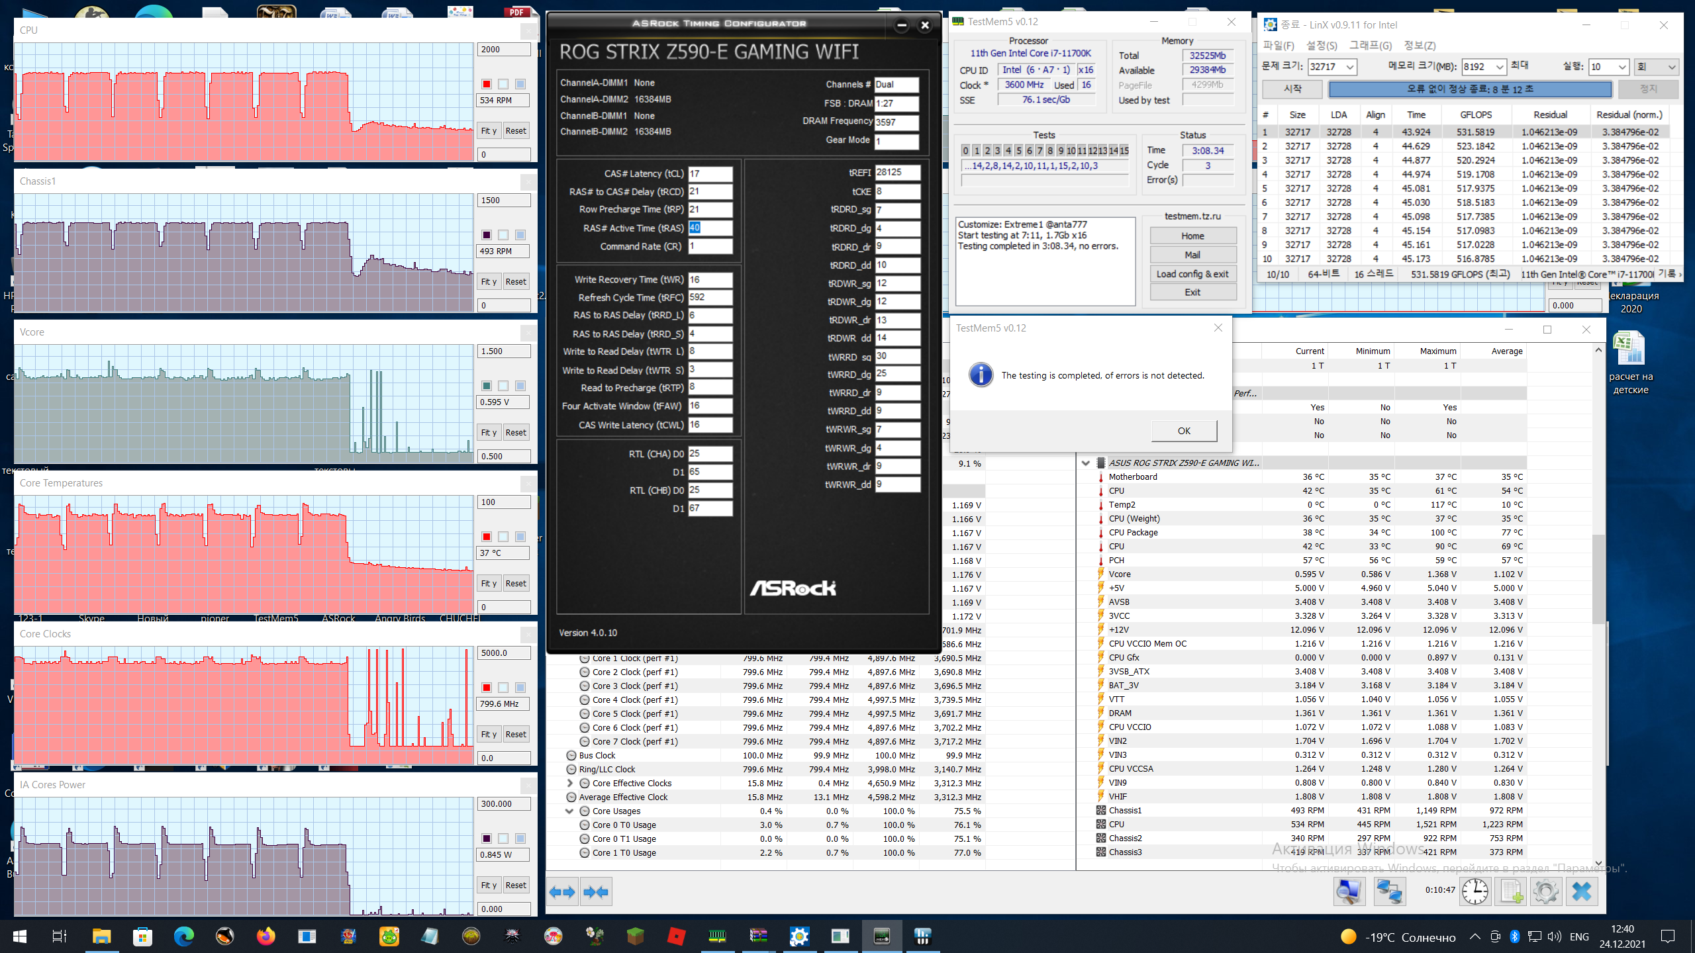Click the networked computers remote icon

point(1389,891)
